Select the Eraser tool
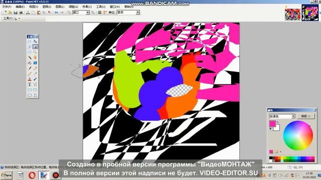Image resolution: width=321 pixels, height=180 pixels. 35,68
